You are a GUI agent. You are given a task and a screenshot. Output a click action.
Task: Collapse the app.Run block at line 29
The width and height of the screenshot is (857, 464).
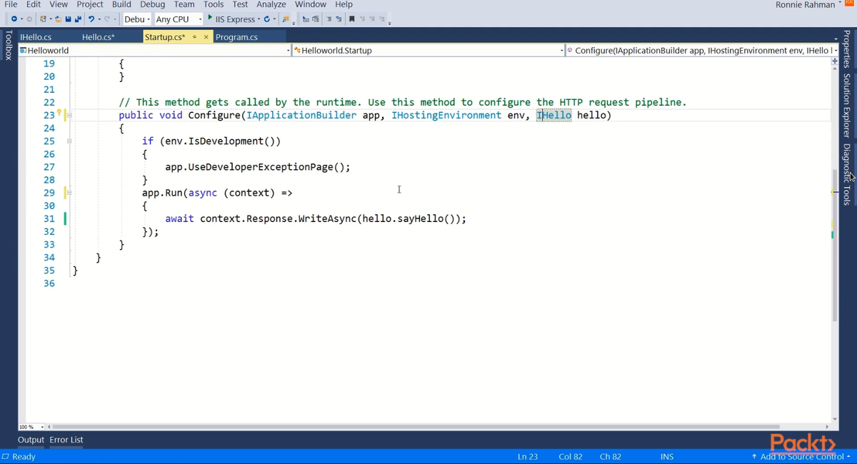[69, 193]
